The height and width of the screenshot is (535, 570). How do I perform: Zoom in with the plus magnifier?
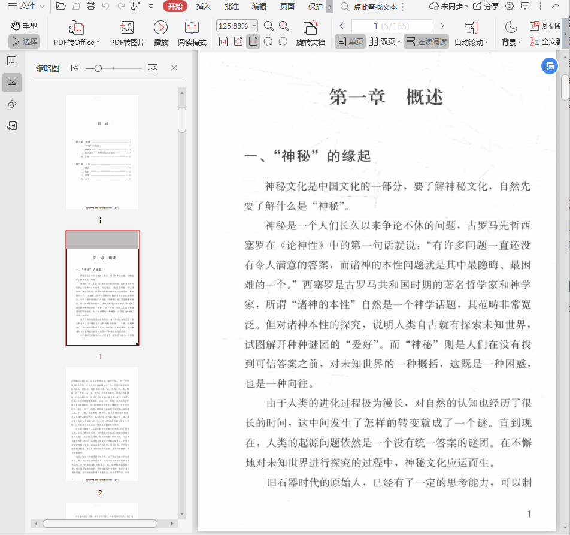pos(284,26)
